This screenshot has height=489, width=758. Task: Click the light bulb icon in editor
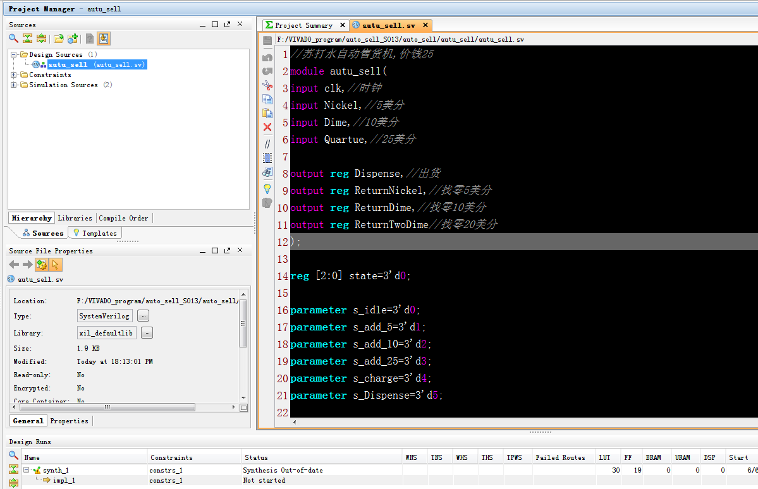pos(267,188)
